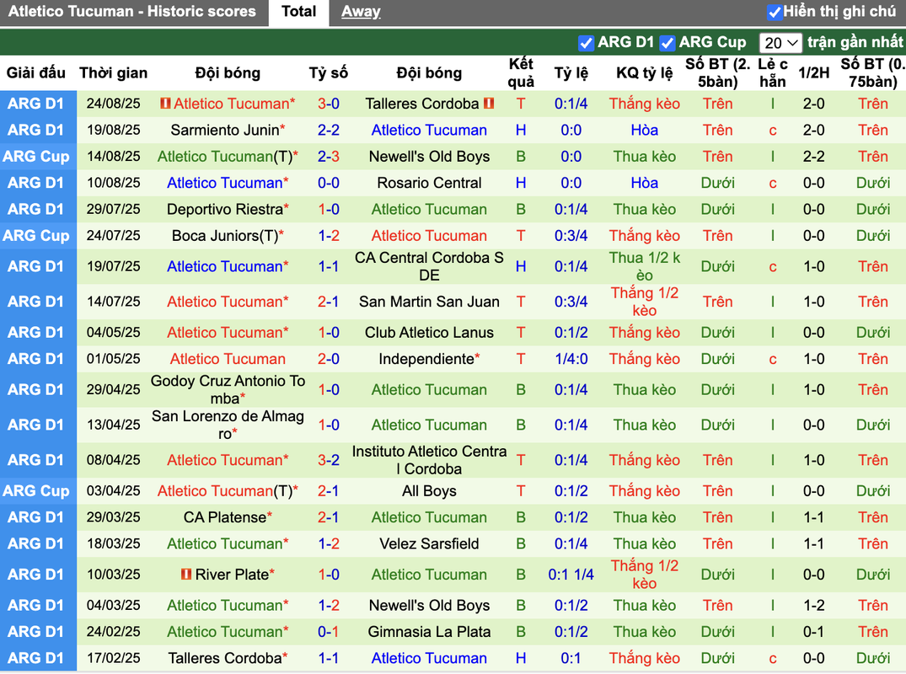
Task: Toggle the Hiển thị ghi chú checkbox
Action: coord(775,12)
